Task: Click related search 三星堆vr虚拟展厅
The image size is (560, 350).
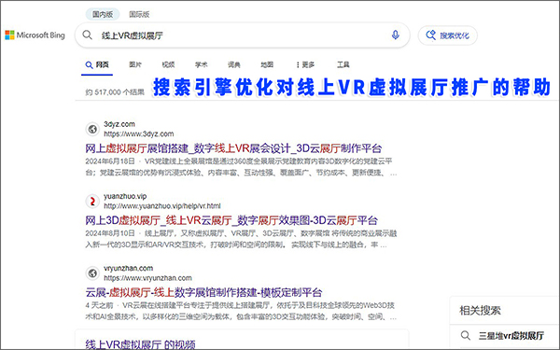Action: click(511, 336)
